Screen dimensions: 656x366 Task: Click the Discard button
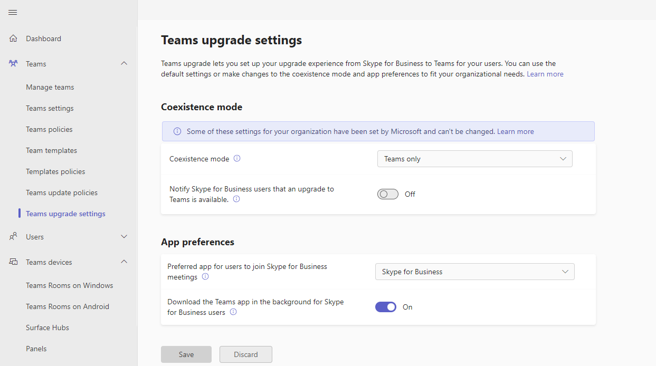point(246,354)
